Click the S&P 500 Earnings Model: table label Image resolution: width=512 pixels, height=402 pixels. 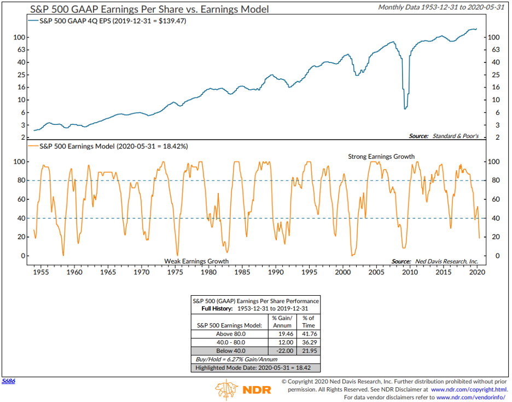tap(229, 325)
